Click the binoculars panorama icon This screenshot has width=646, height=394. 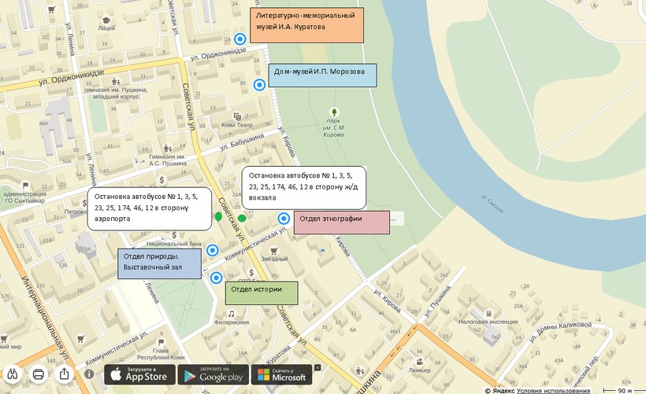(x=12, y=374)
